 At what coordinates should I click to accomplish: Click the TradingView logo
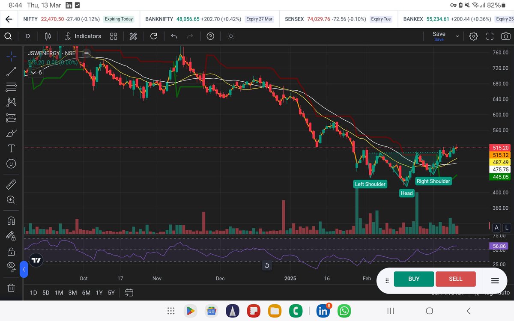tap(36, 260)
